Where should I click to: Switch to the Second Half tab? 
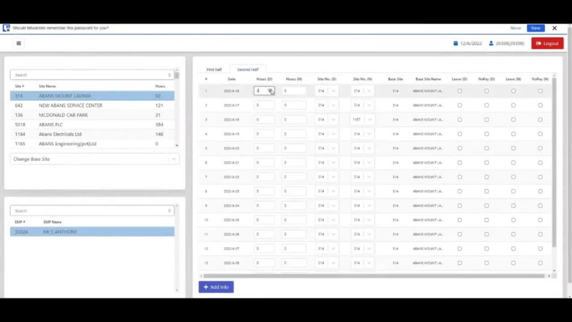point(248,69)
